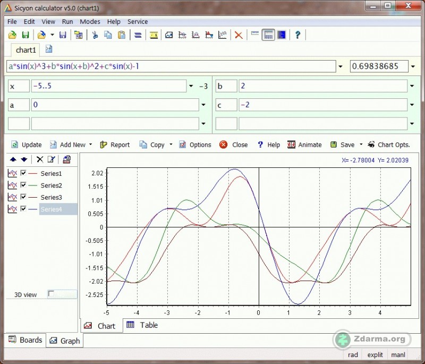
Task: Open the Copy dropdown arrow in chart toolbar
Action: [171, 145]
